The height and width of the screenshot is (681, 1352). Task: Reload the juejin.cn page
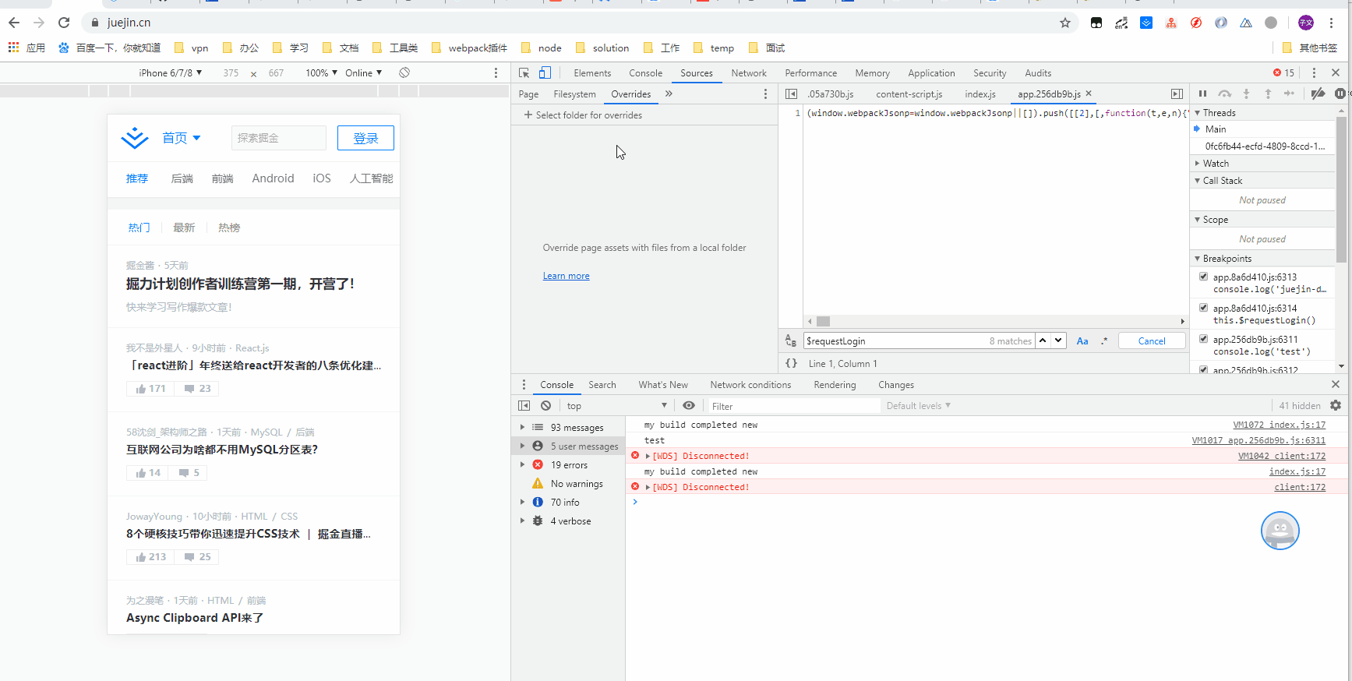click(64, 23)
